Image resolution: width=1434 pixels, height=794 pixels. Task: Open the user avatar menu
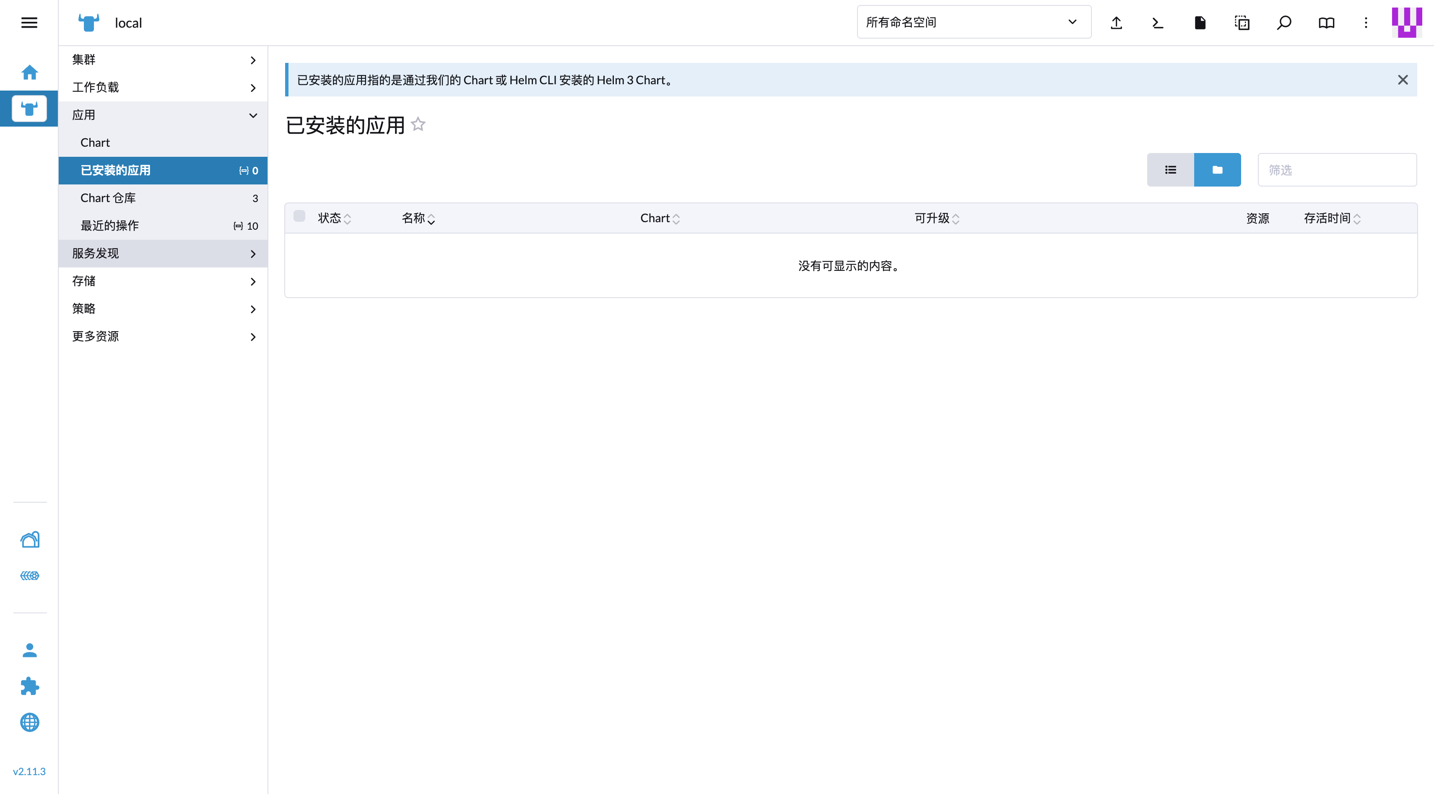coord(1407,22)
